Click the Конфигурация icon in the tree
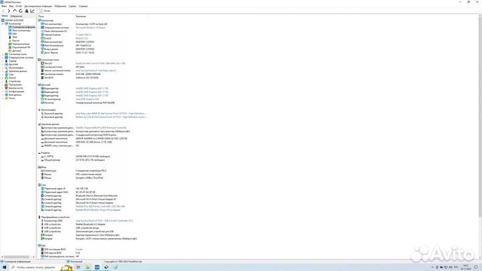The width and height of the screenshot is (482, 271). click(6, 91)
